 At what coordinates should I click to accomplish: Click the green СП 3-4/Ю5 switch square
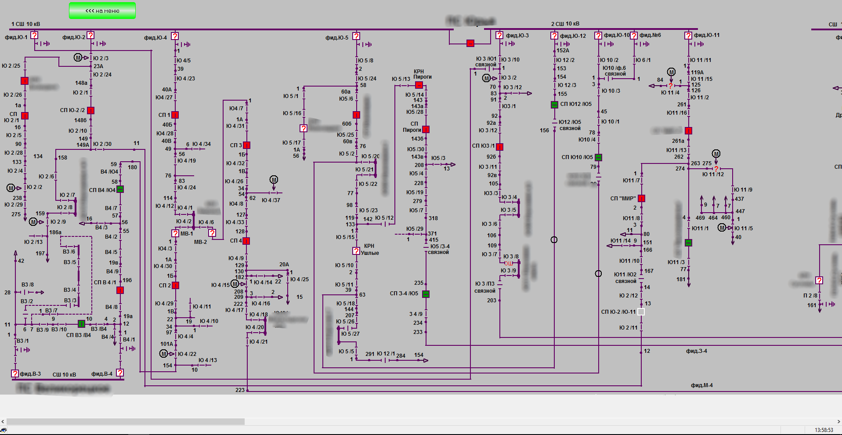coord(426,294)
